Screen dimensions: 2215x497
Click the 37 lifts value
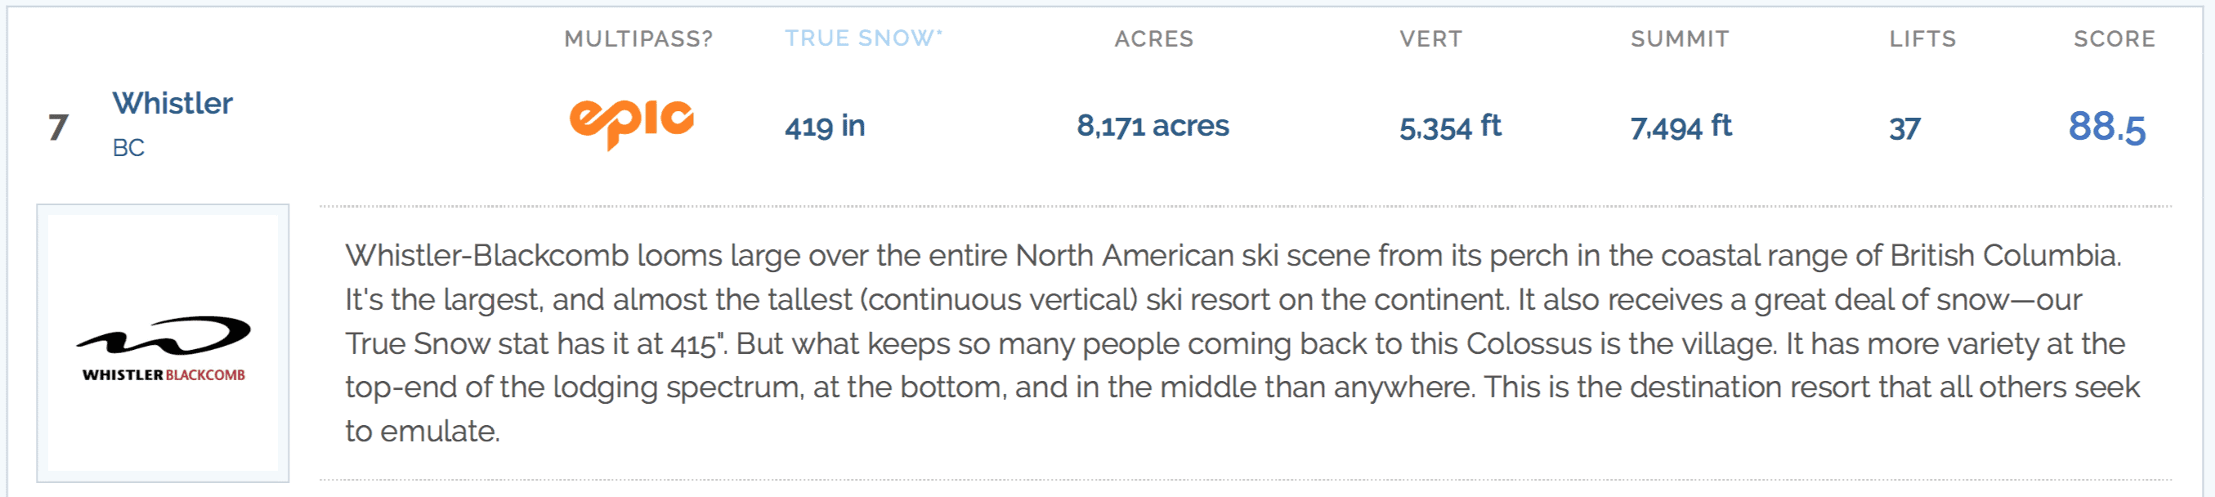1904,129
